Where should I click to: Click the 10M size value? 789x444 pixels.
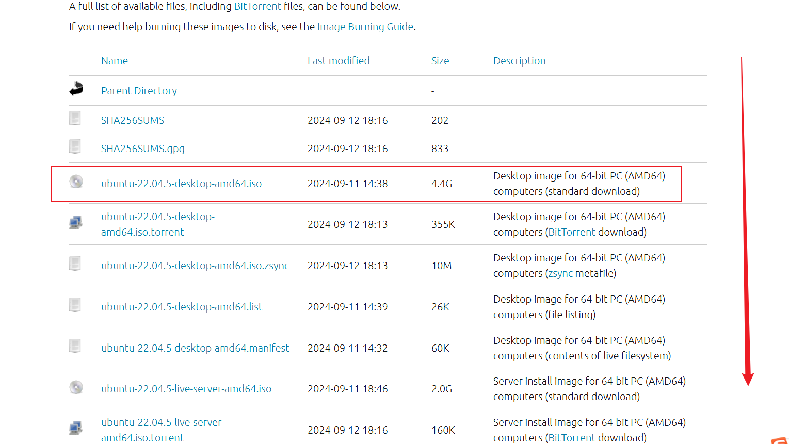coord(442,266)
